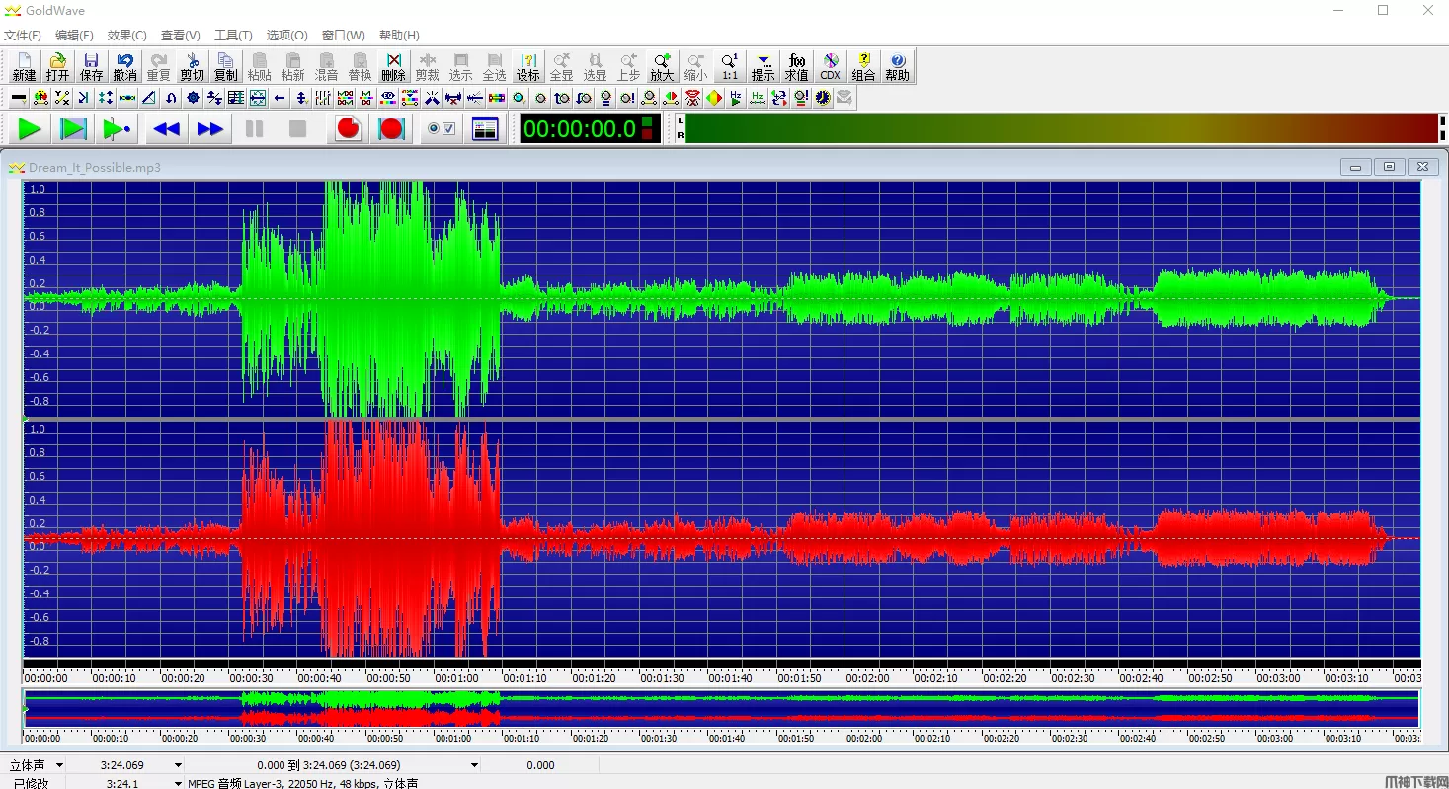Open the 3:24.069 length format dropdown
This screenshot has width=1449, height=789.
tap(178, 765)
